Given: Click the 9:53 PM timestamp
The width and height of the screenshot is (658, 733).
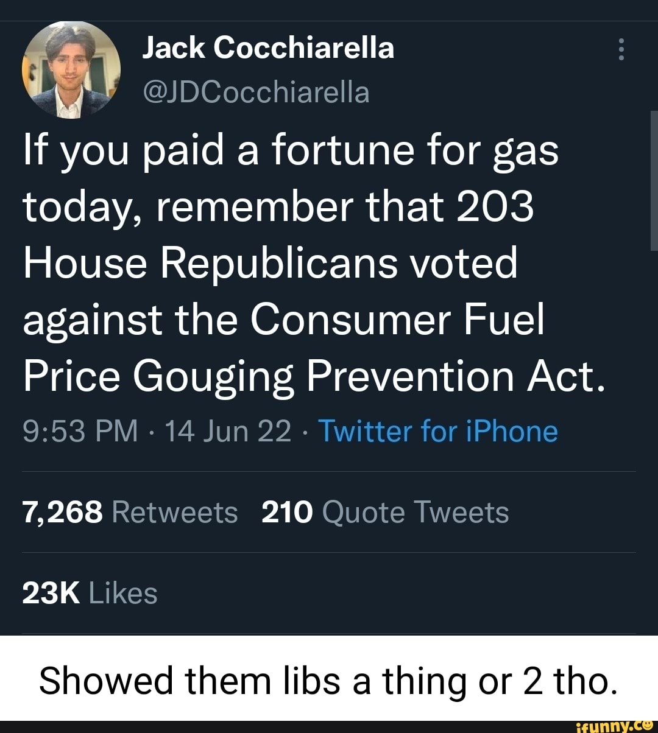Looking at the screenshot, I should (80, 431).
